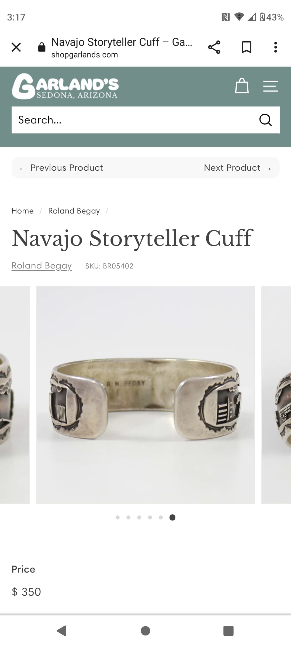Open underlined Roland Begay artist link

(42, 266)
